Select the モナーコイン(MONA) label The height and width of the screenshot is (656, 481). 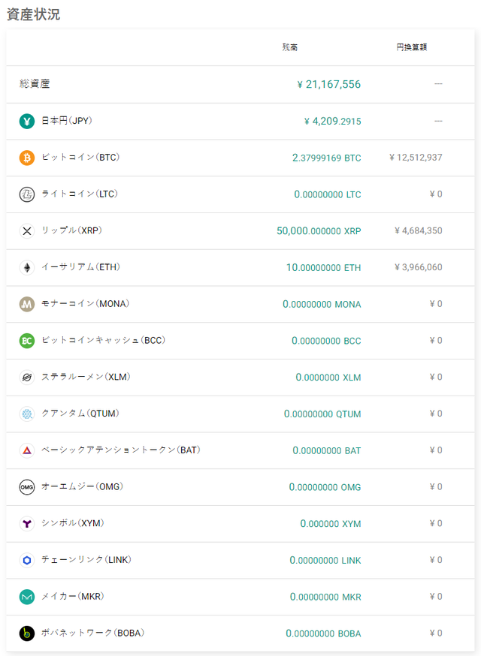(86, 304)
